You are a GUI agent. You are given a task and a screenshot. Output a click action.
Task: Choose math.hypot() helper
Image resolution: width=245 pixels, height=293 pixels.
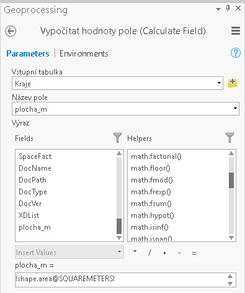click(x=153, y=215)
